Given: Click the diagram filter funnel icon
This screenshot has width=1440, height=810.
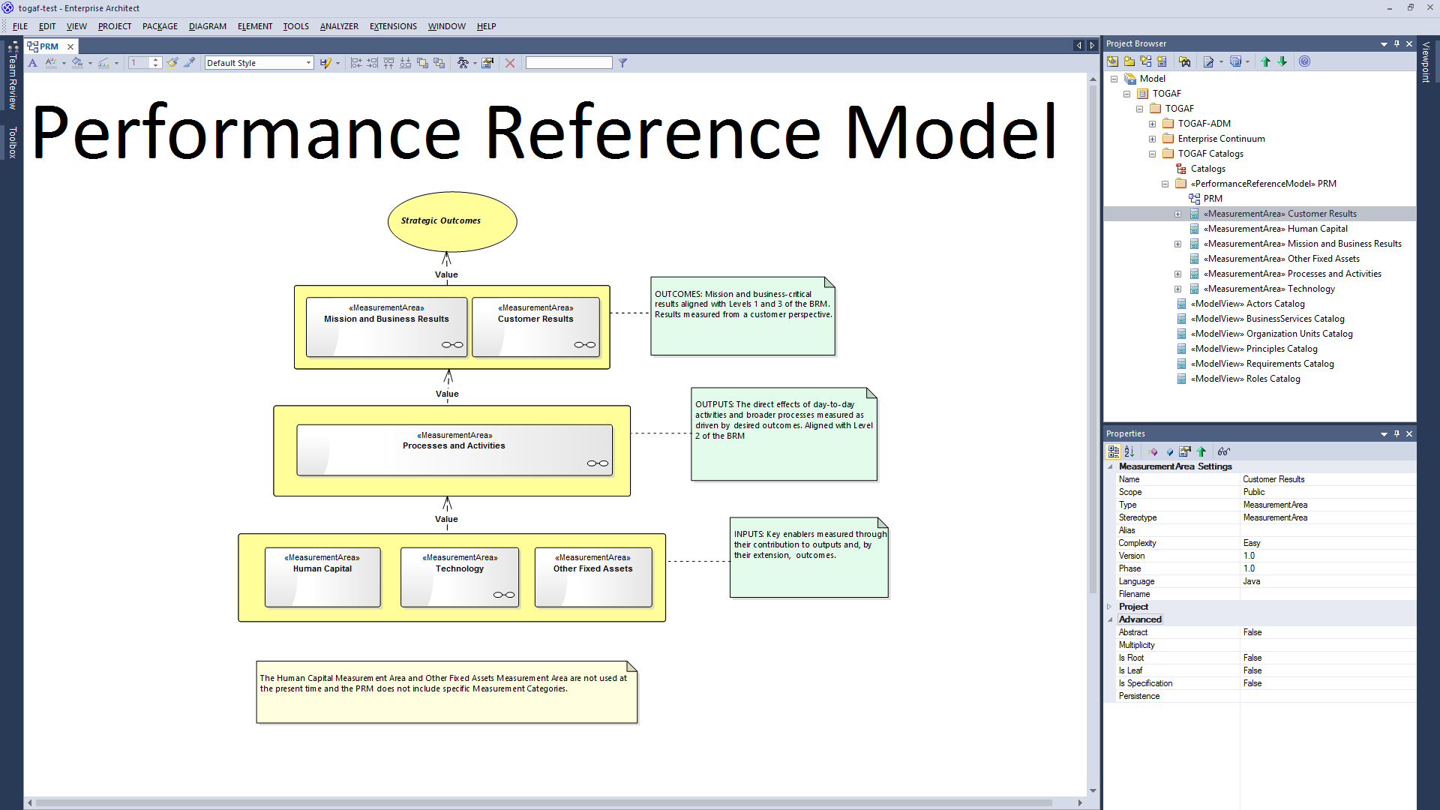Looking at the screenshot, I should (622, 63).
